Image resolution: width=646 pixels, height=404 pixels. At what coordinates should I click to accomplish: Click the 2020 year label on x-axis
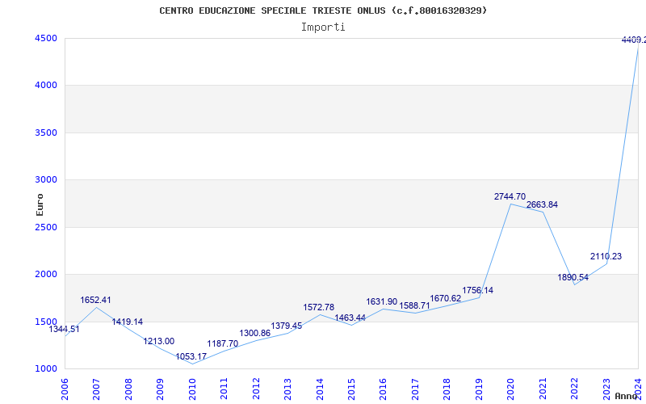[x=510, y=388]
